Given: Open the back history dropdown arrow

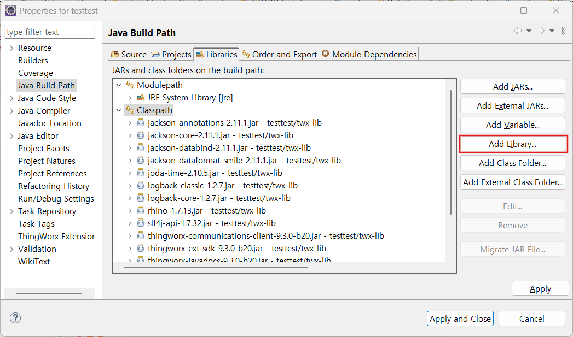Looking at the screenshot, I should tap(529, 31).
